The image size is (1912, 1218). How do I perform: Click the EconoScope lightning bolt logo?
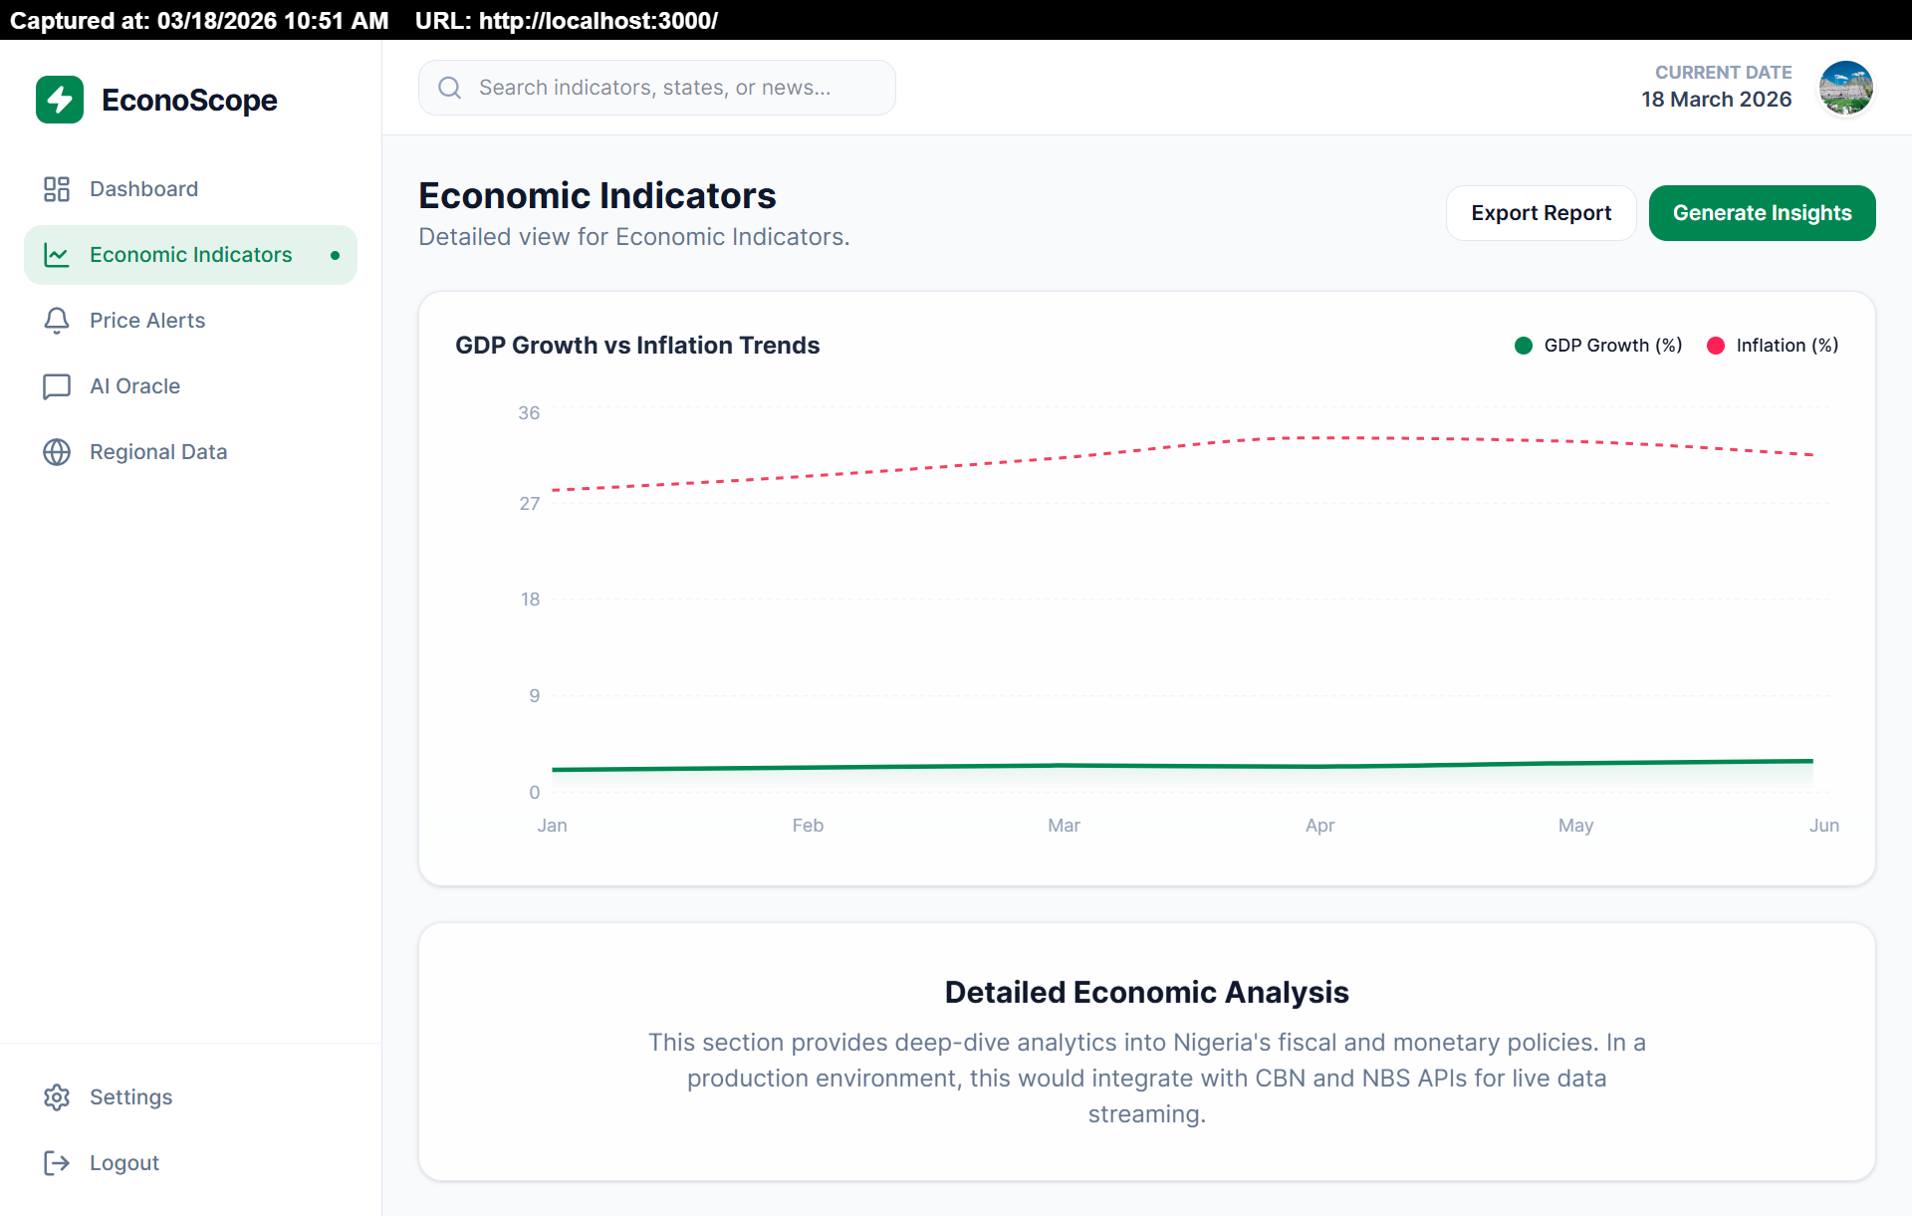[60, 100]
